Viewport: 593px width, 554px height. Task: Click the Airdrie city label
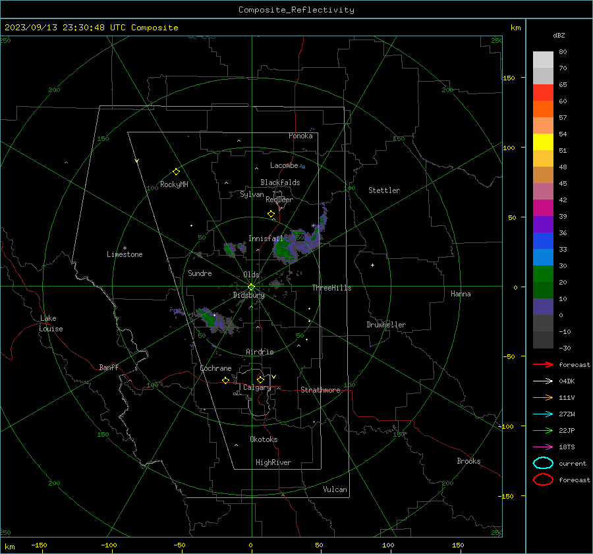coord(260,352)
